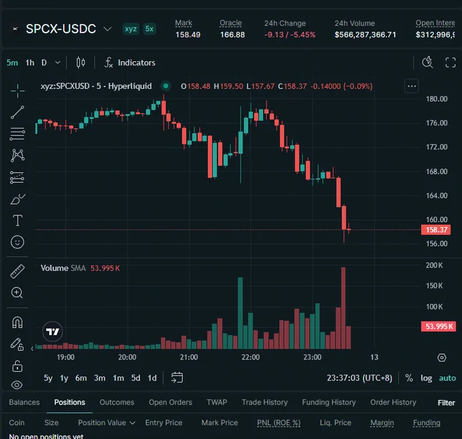Set chart range to 1y
The image size is (462, 439).
click(64, 378)
